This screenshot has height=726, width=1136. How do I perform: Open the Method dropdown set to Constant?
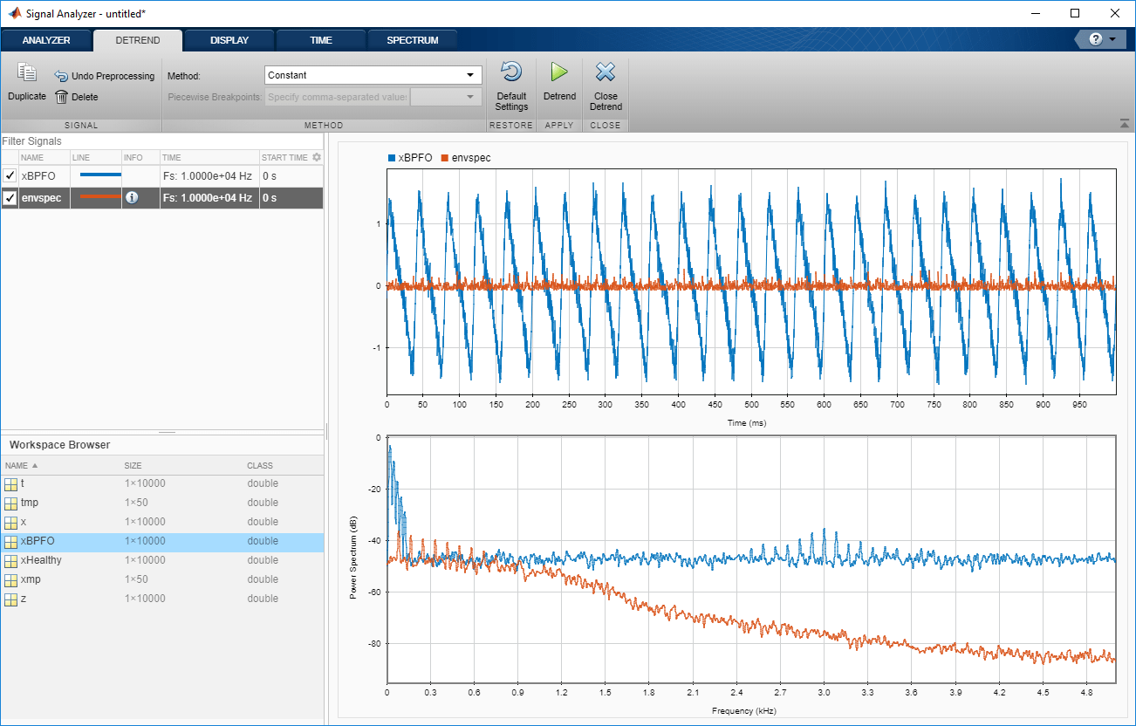pyautogui.click(x=373, y=75)
